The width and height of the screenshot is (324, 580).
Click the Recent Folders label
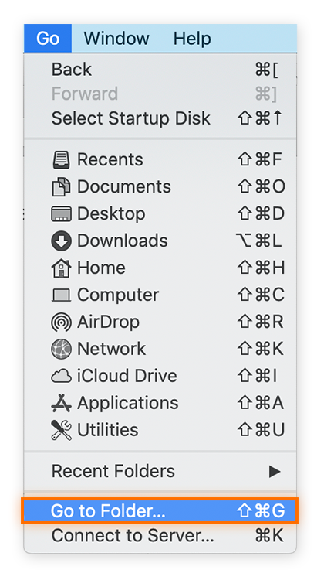(113, 471)
